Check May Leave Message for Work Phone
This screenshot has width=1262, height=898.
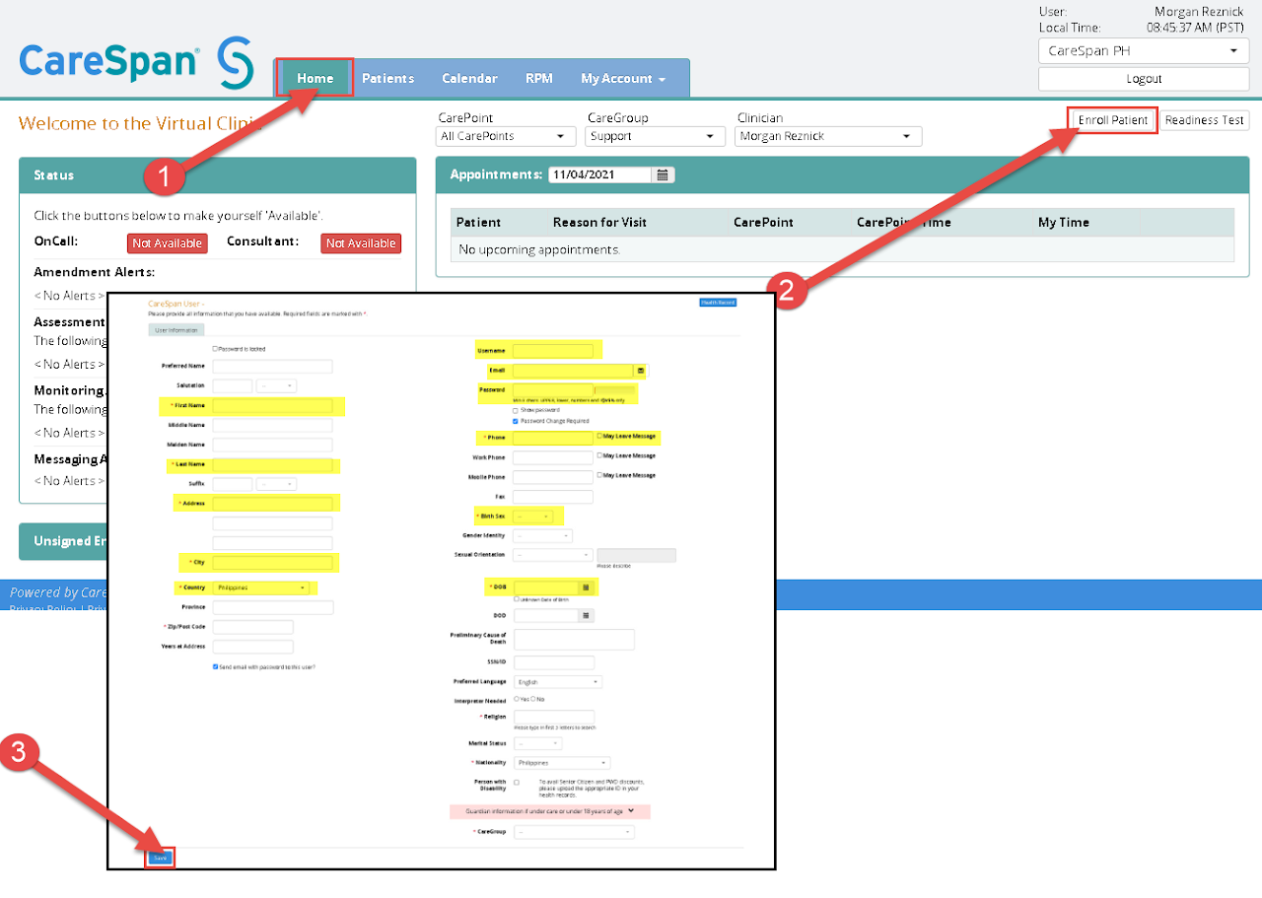tap(599, 455)
